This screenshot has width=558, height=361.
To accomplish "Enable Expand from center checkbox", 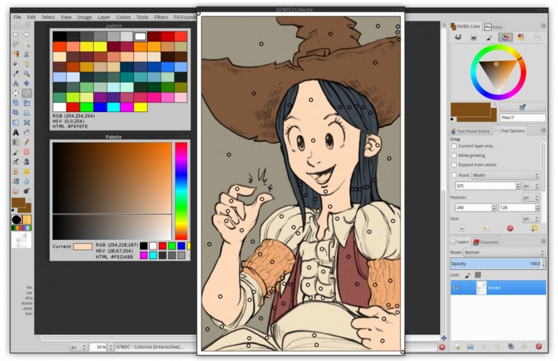I will click(454, 164).
